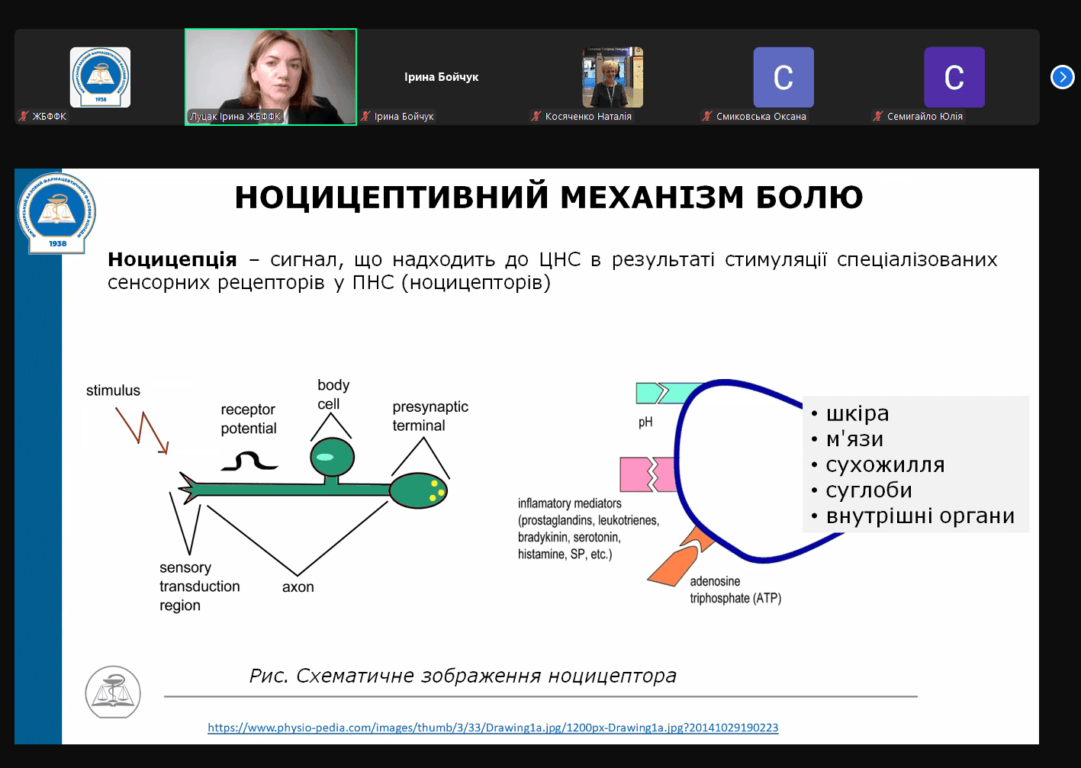This screenshot has width=1081, height=768.
Task: Click green cell body circle in neuron diagram
Action: pos(333,457)
